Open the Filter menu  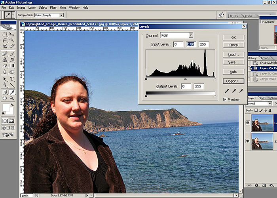[x=53, y=8]
